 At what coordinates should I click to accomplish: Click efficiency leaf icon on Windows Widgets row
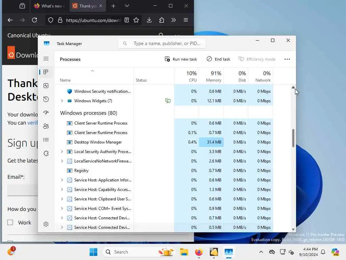point(168,101)
